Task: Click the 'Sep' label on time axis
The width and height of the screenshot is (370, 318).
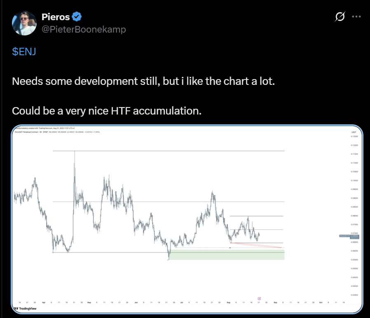Action: tap(275, 302)
